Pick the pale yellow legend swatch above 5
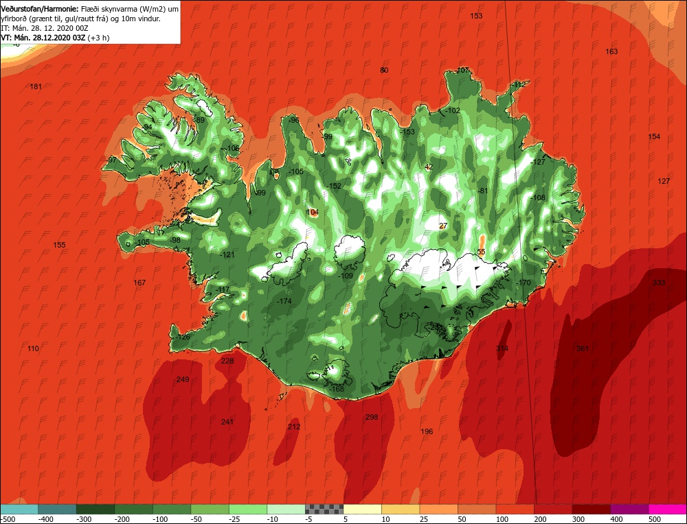The height and width of the screenshot is (524, 687). click(x=362, y=509)
